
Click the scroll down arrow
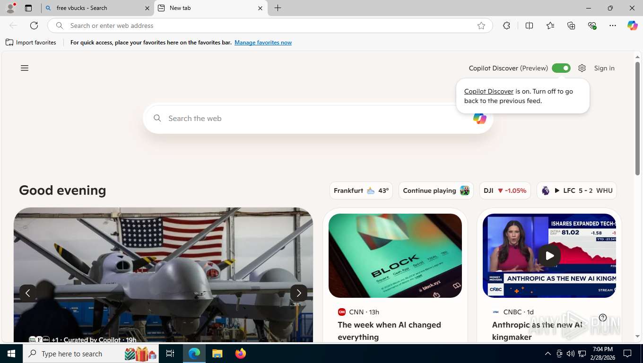point(637,337)
